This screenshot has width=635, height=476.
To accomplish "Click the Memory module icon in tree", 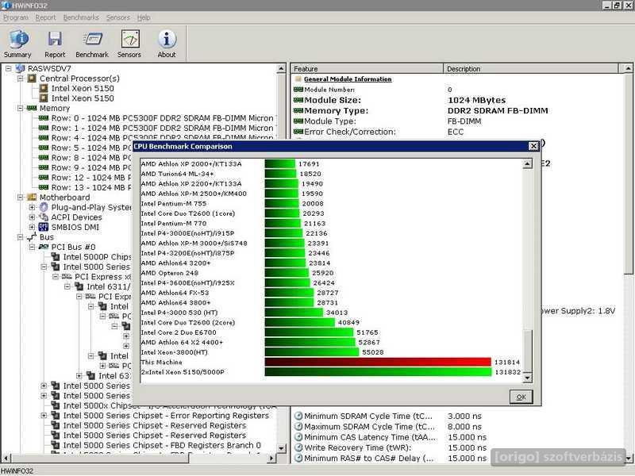I will [32, 108].
